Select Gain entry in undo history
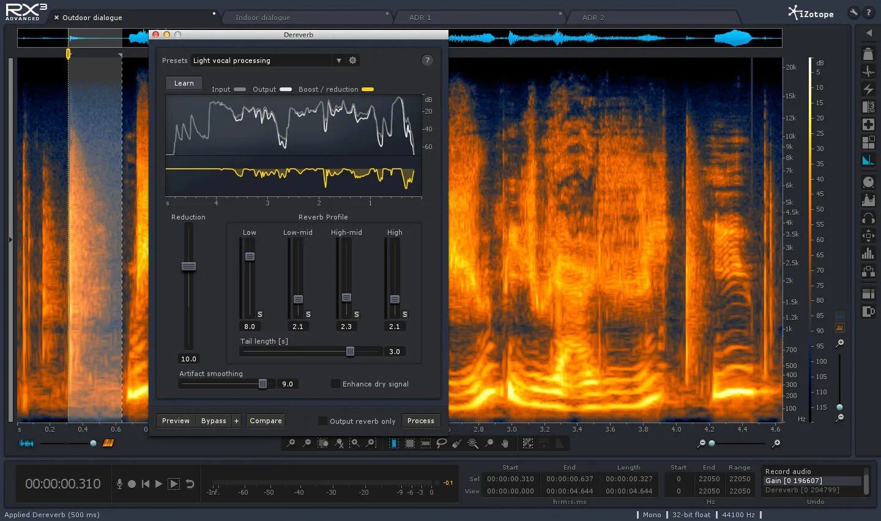This screenshot has height=521, width=881. click(812, 481)
